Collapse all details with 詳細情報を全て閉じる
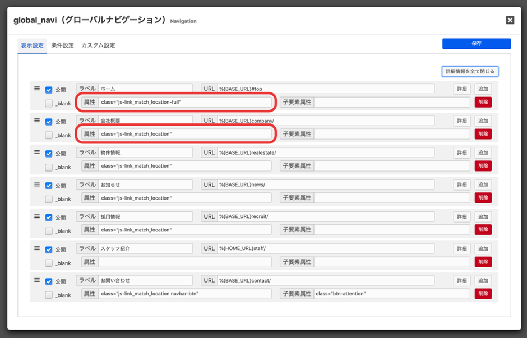Viewport: 527px width, 338px height. point(470,71)
